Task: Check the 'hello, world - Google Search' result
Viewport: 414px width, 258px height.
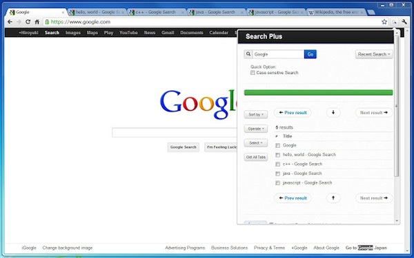Action: coord(277,155)
